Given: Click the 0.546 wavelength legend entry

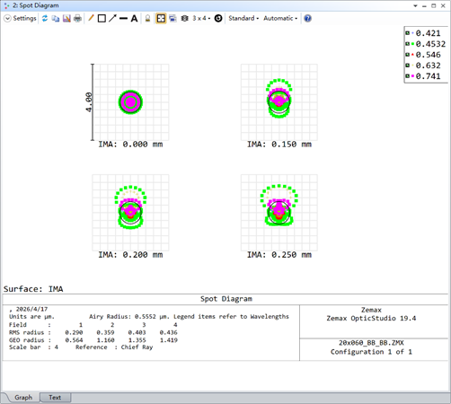Looking at the screenshot, I should click(x=423, y=55).
